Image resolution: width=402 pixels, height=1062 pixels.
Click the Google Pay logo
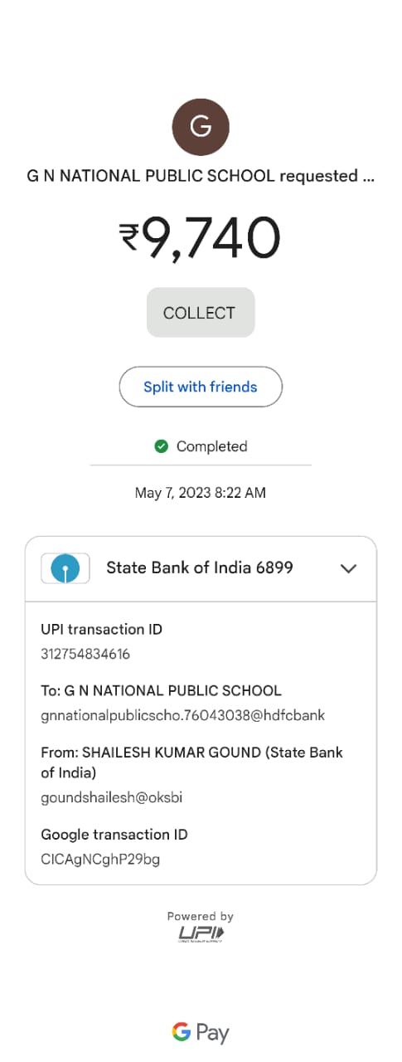tap(201, 1032)
